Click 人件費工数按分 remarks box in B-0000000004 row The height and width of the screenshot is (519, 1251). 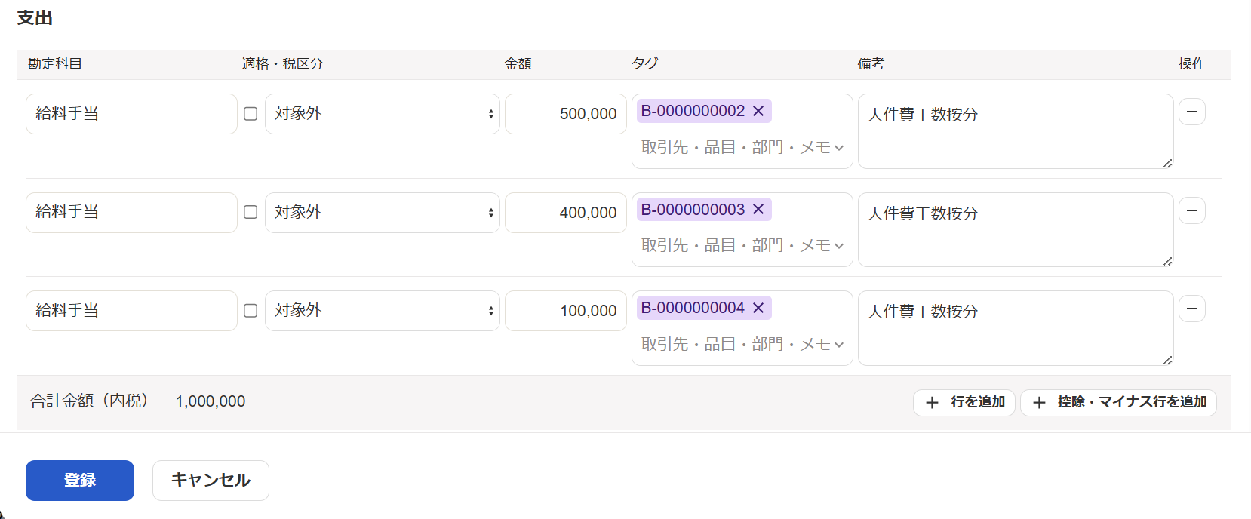[1016, 328]
